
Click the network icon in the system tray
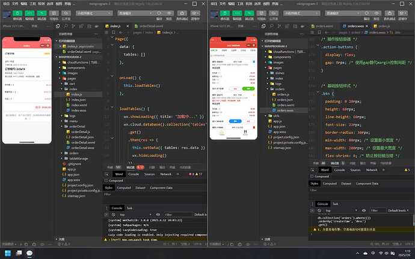(x=381, y=253)
